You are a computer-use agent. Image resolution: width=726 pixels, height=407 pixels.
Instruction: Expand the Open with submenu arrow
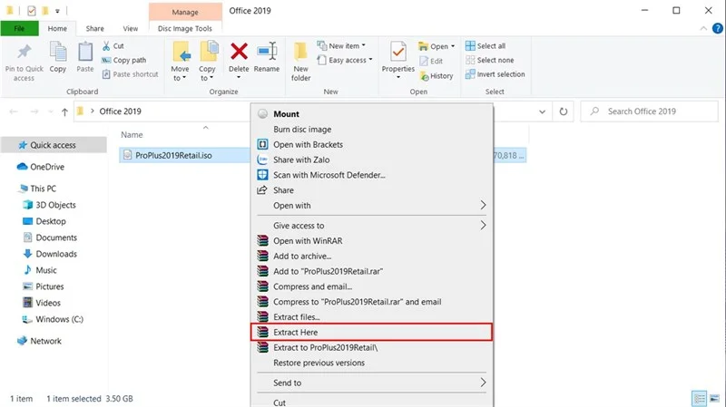coord(483,205)
